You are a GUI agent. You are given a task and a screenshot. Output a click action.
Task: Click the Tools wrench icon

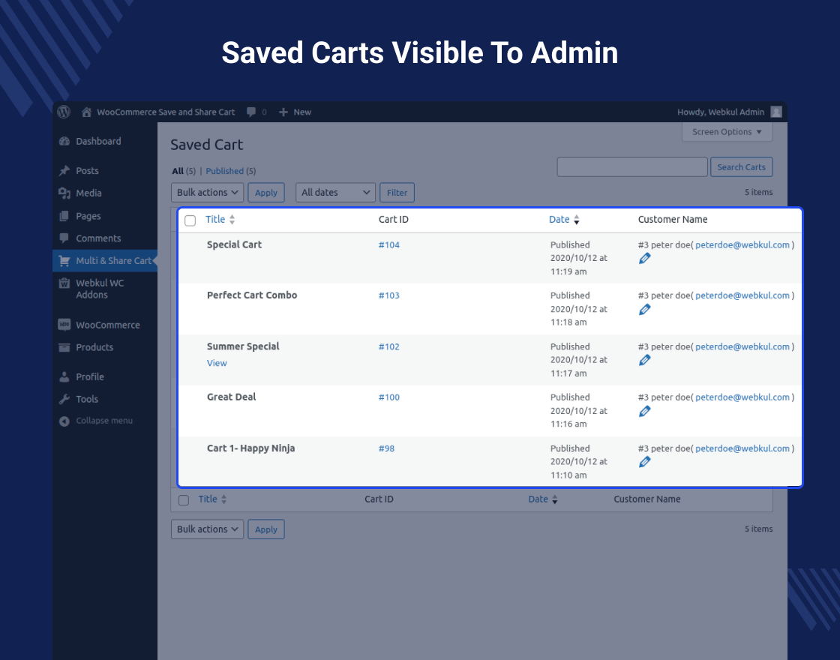click(x=64, y=399)
